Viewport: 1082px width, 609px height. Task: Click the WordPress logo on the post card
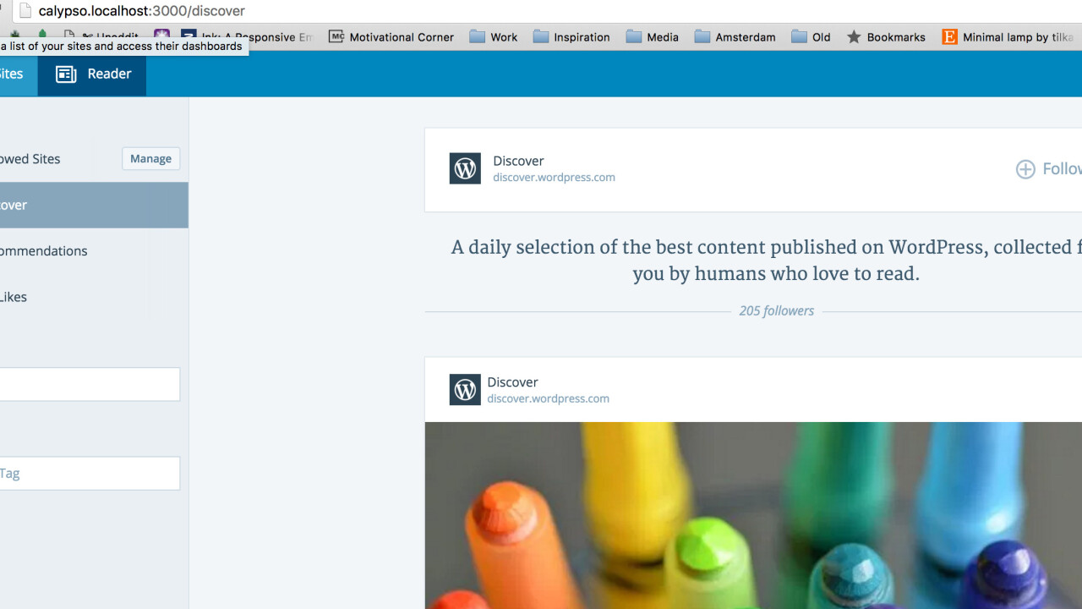click(465, 390)
